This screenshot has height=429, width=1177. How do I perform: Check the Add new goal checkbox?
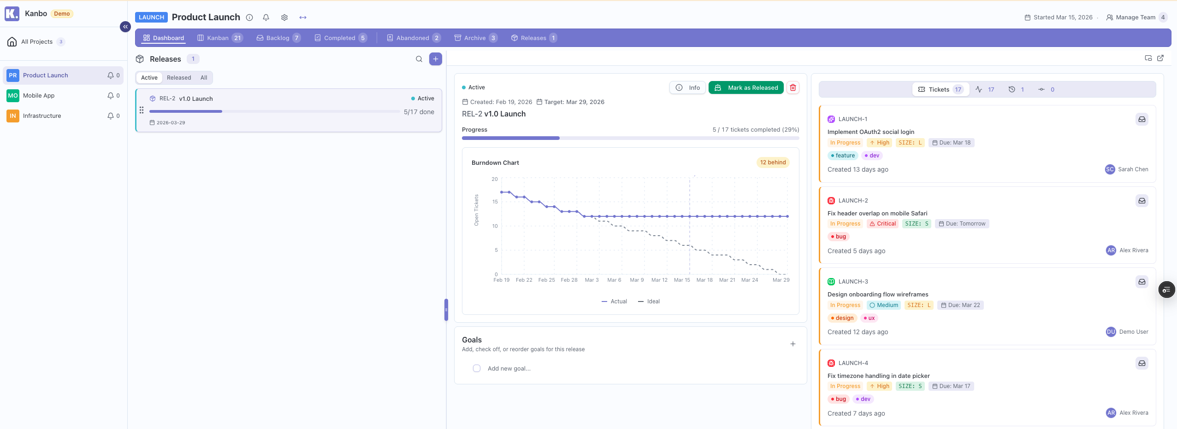point(476,368)
